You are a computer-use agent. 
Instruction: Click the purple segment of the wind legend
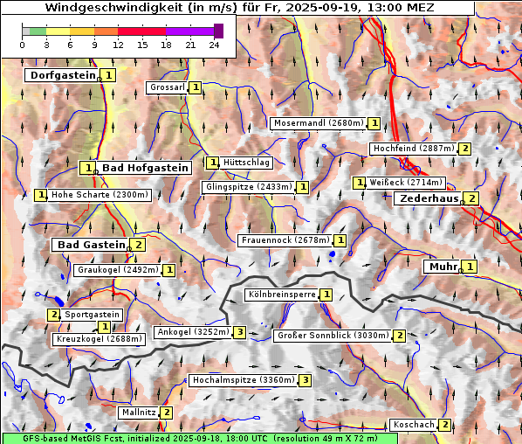click(189, 31)
